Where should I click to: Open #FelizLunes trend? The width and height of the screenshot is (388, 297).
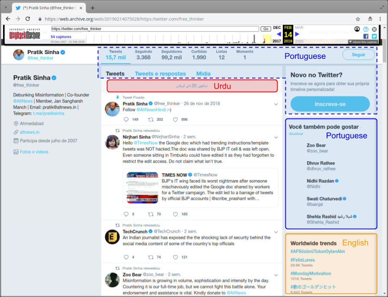point(303,260)
